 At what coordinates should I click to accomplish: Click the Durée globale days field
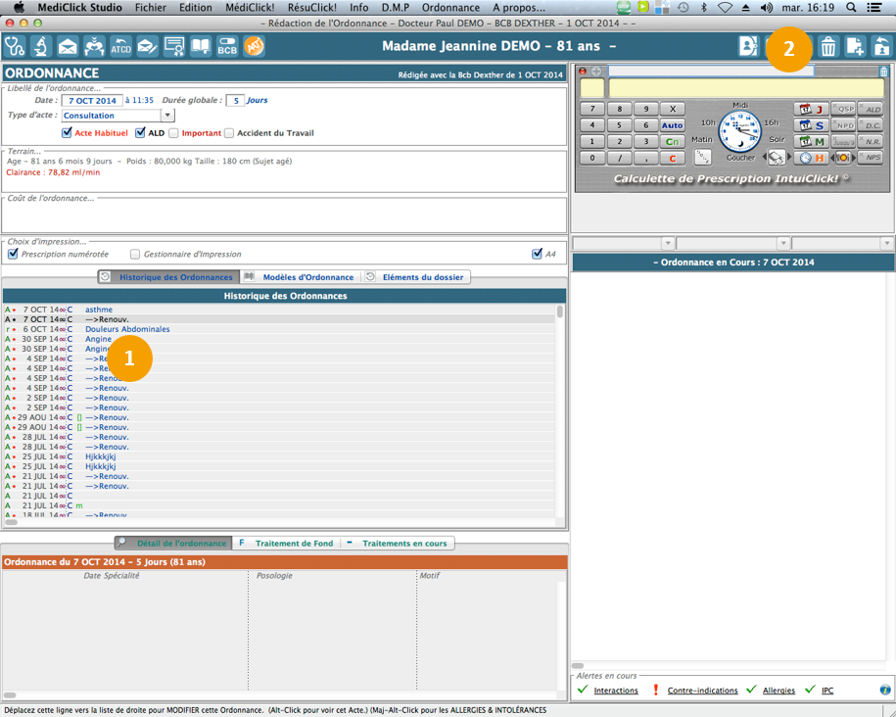click(x=235, y=100)
